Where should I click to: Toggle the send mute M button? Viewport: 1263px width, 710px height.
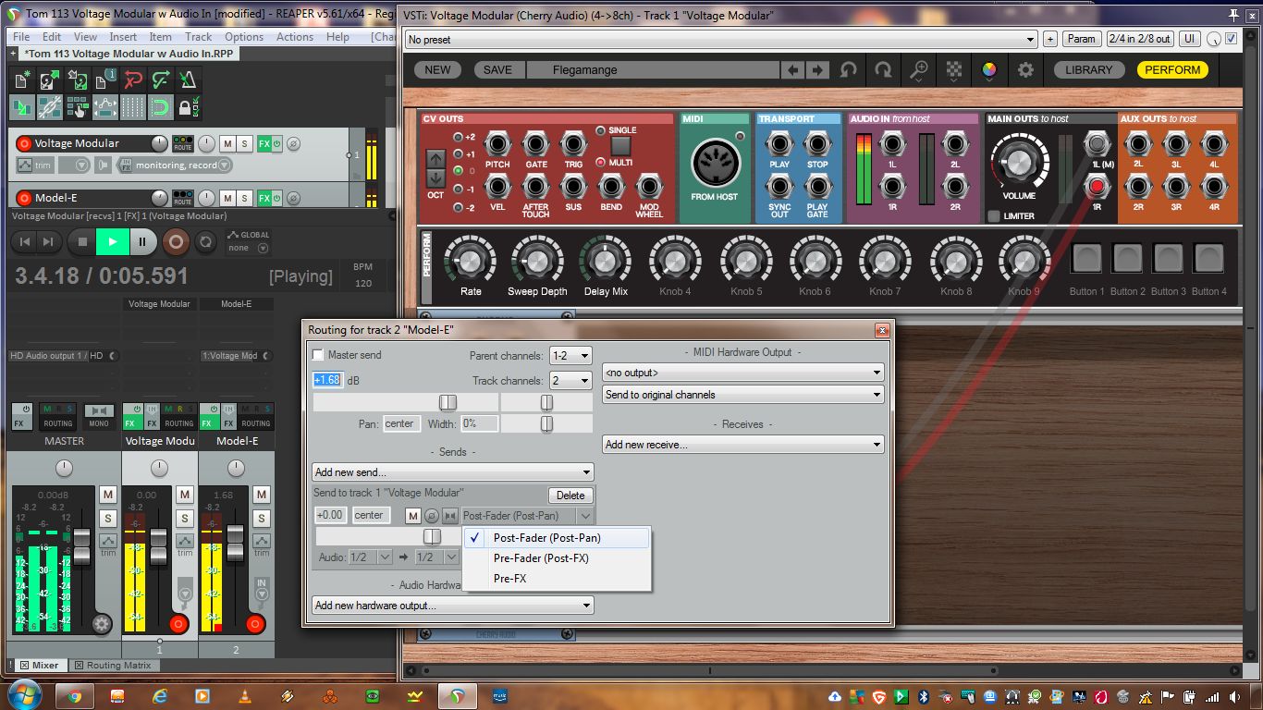tap(413, 516)
